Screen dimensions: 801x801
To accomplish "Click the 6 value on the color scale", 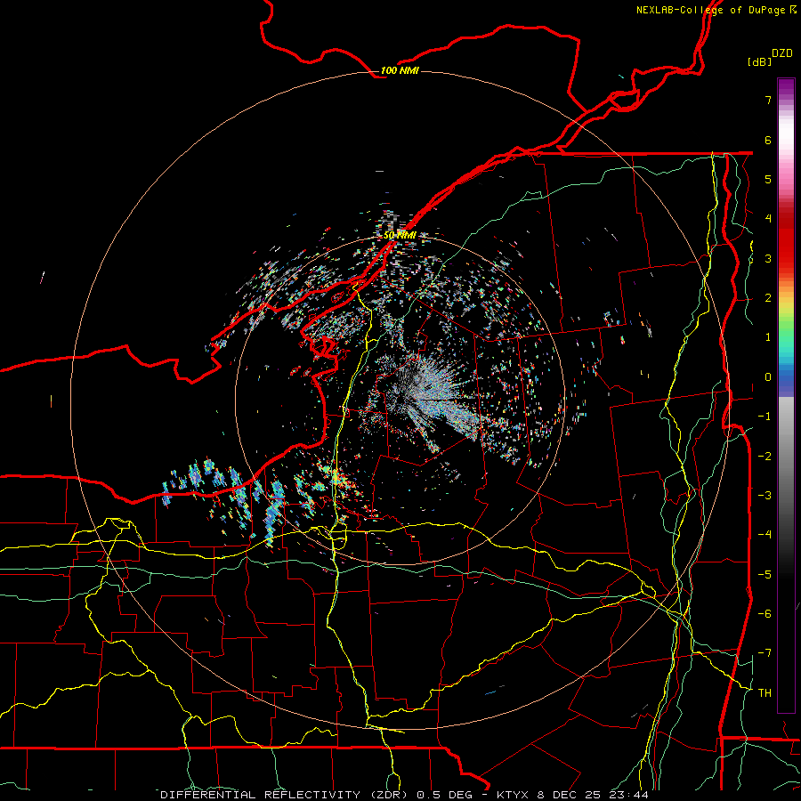I will coord(768,140).
